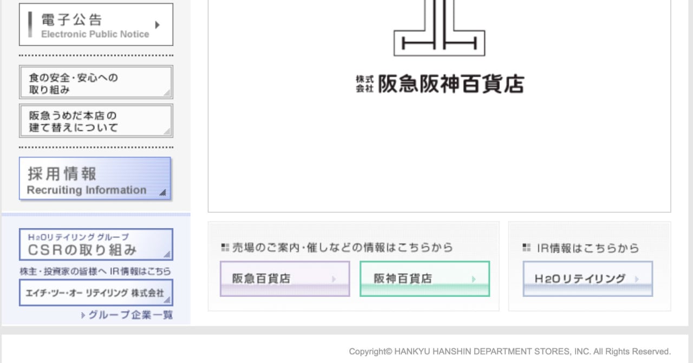The width and height of the screenshot is (693, 363).
Task: Open 採用情報 Recruiting Information banner
Action: tap(95, 179)
